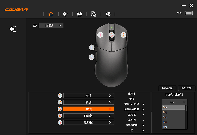The image size is (197, 135).
Task: Close the Cougar window
Action: click(x=191, y=5)
